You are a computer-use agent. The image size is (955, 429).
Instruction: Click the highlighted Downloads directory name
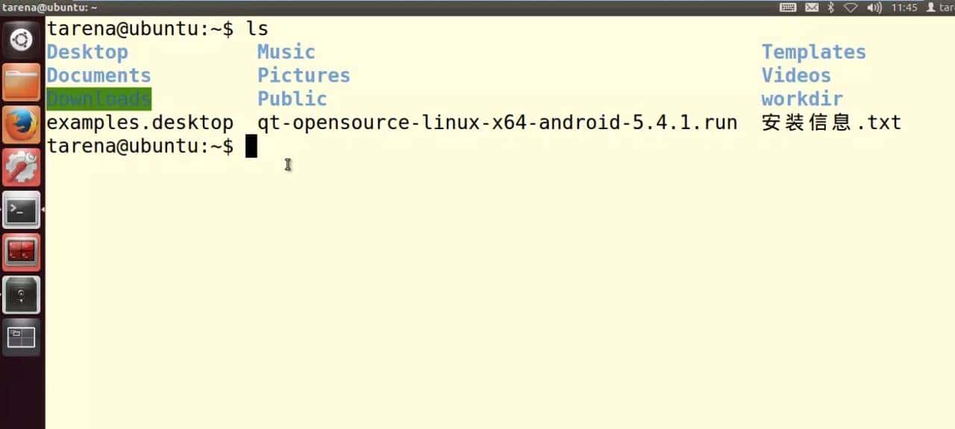click(x=98, y=99)
